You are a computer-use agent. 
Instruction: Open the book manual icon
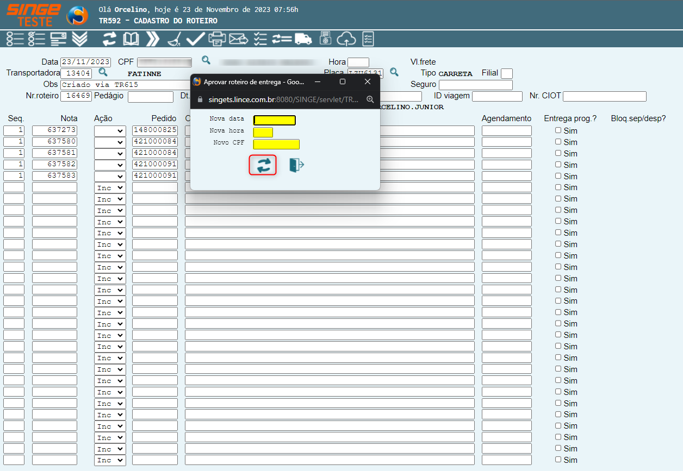click(x=131, y=39)
